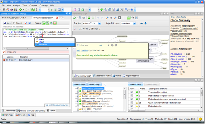Click the green film-strip icon in graph toolbar

point(129,18)
